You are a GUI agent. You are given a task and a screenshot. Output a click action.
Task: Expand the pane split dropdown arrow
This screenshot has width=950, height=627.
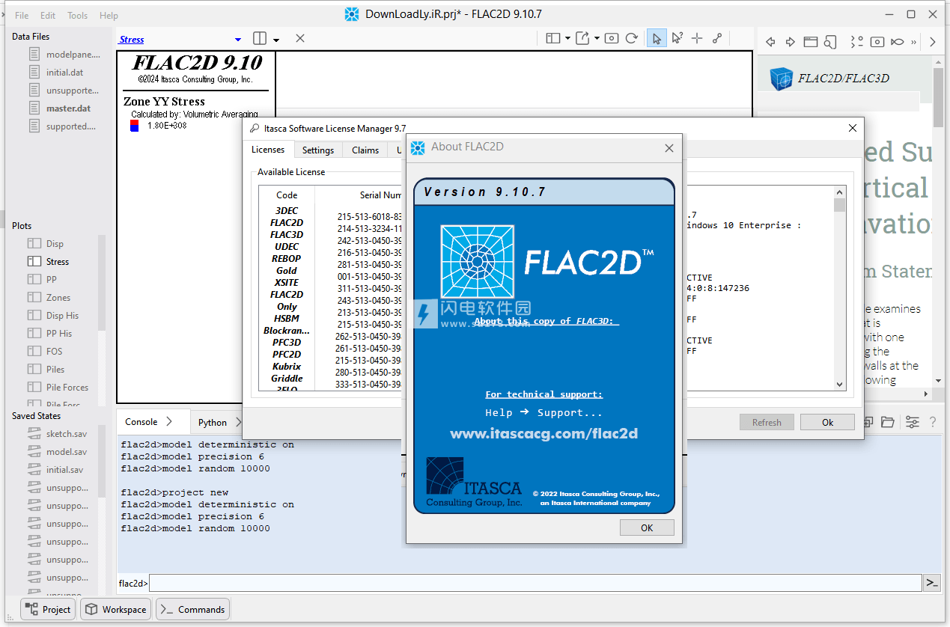(276, 40)
